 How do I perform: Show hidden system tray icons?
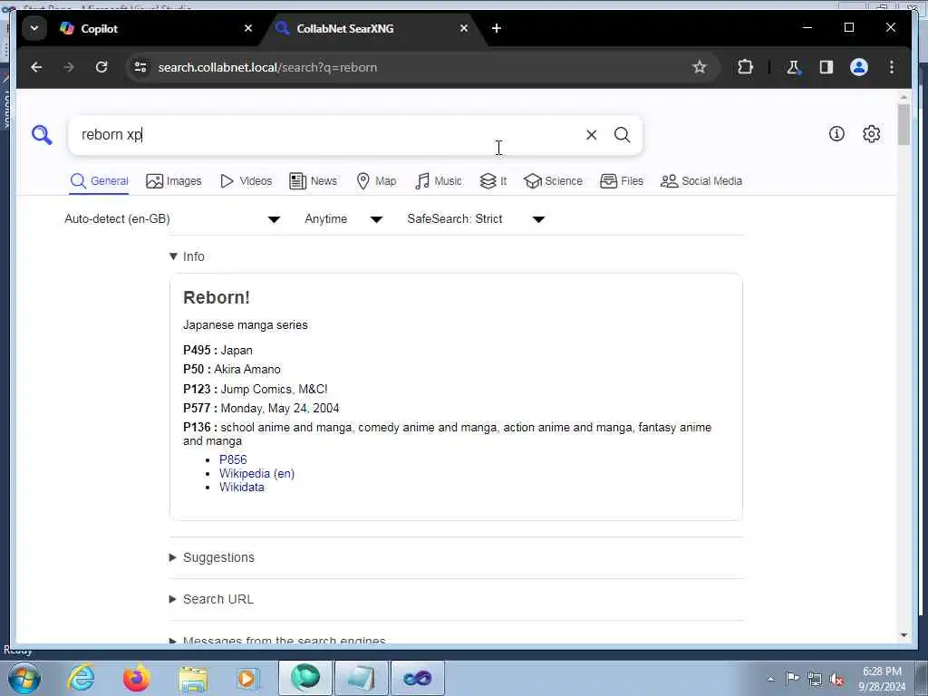770,679
